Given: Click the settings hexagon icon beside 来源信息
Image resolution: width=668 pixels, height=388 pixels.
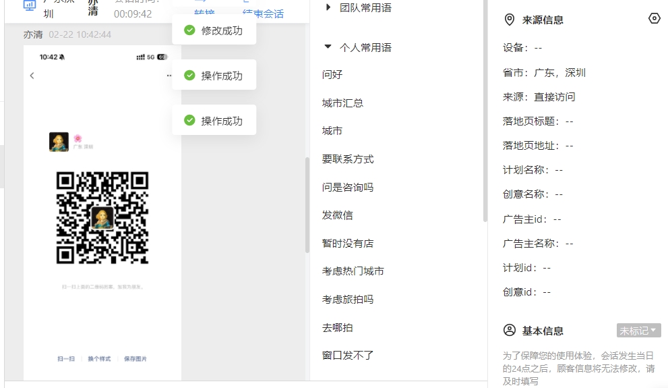Looking at the screenshot, I should (x=654, y=18).
